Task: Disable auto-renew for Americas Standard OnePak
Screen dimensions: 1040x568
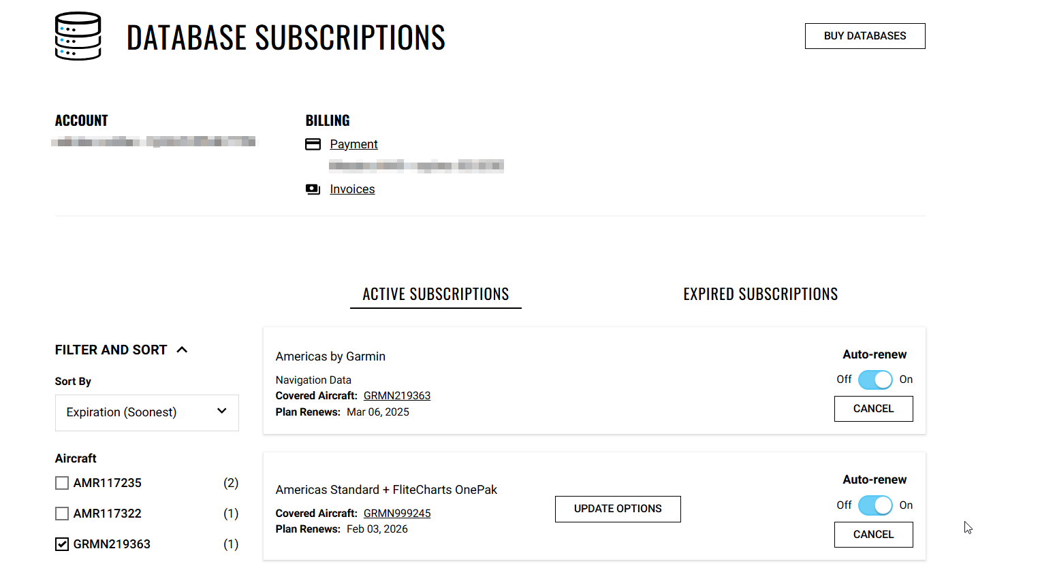Action: pos(874,505)
